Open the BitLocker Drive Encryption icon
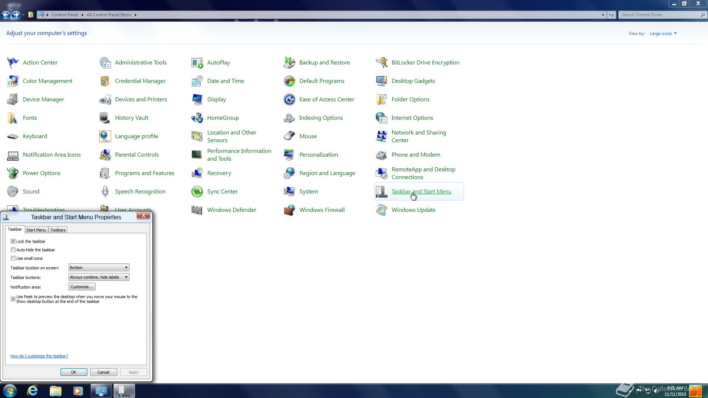This screenshot has width=708, height=398. 382,63
